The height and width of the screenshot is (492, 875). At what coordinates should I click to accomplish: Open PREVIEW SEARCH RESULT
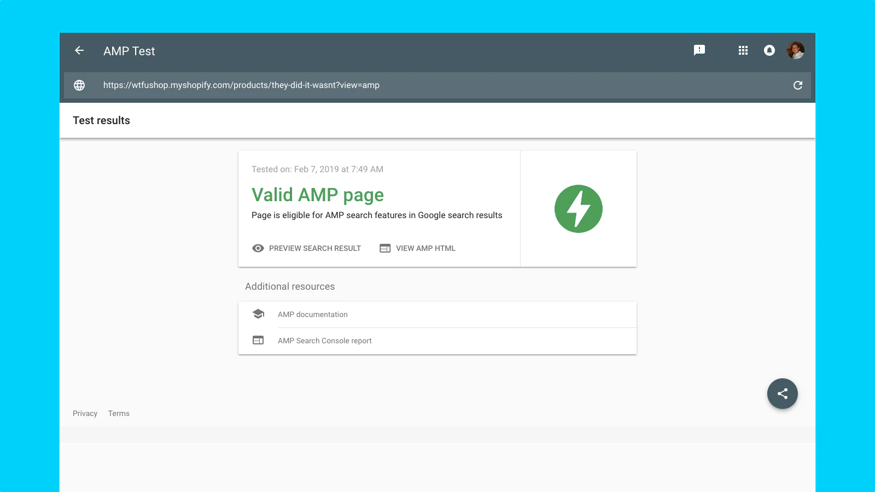[x=315, y=248]
